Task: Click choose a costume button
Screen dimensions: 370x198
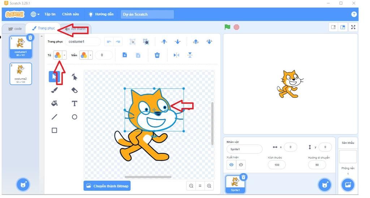Action: (x=23, y=185)
